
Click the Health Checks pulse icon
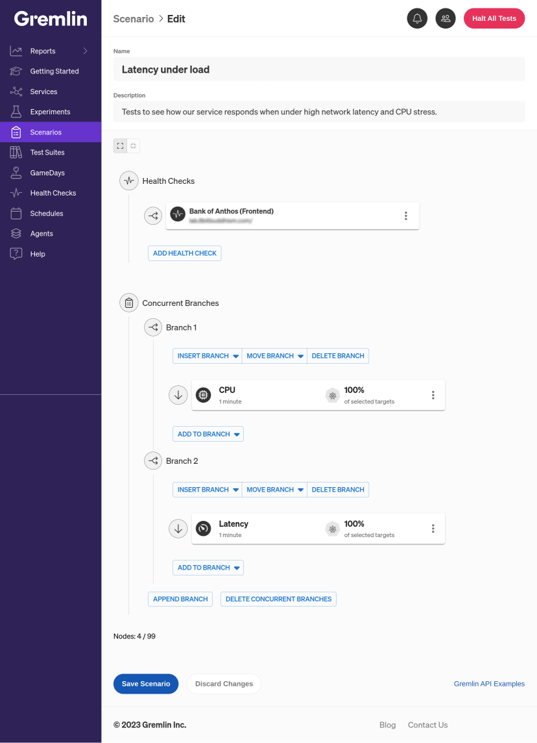tap(128, 181)
